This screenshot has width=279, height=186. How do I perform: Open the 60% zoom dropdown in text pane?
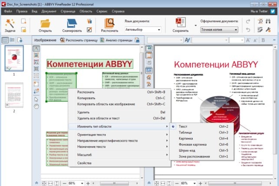(x=194, y=183)
